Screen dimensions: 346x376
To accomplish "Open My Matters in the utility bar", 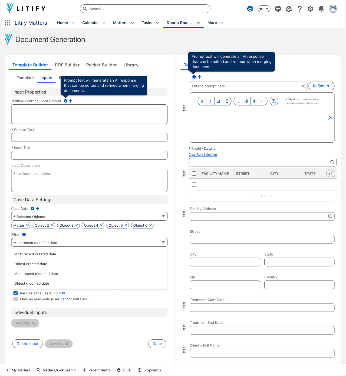I will coord(18,370).
